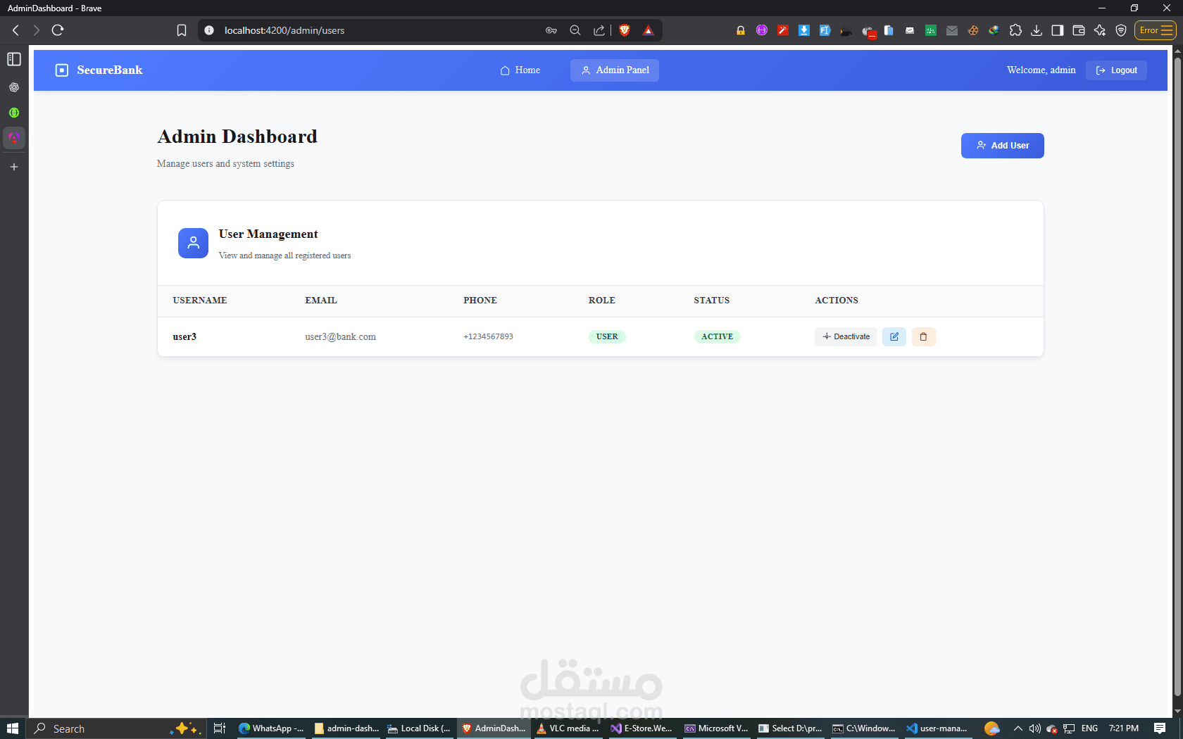1183x739 pixels.
Task: Click the delete trash icon for user3
Action: pos(923,336)
